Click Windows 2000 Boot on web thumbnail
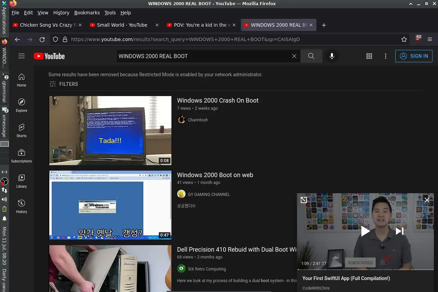Viewport: 438px width, 292px height. [x=110, y=205]
